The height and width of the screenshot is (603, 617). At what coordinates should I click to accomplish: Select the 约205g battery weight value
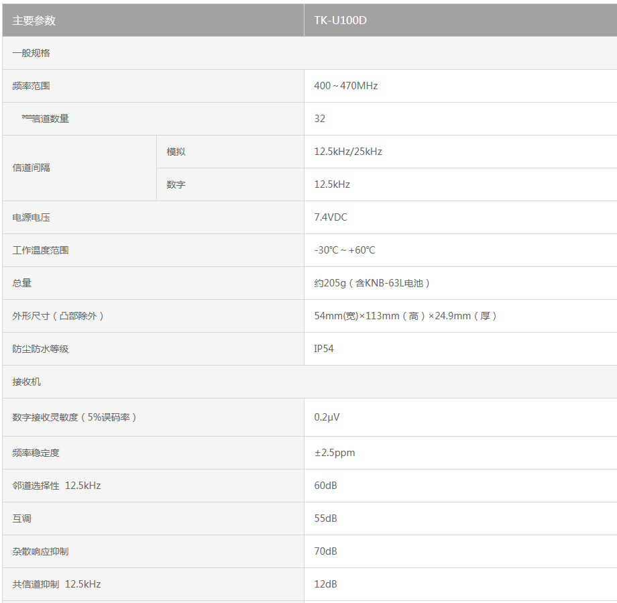tap(372, 283)
